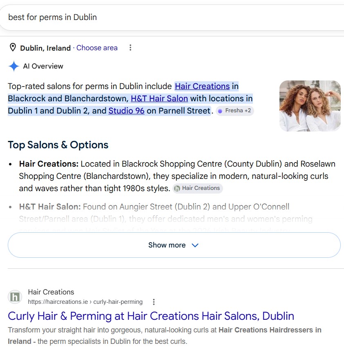Open the curly-haired women thumbnail image
344x350 pixels.
[310, 106]
